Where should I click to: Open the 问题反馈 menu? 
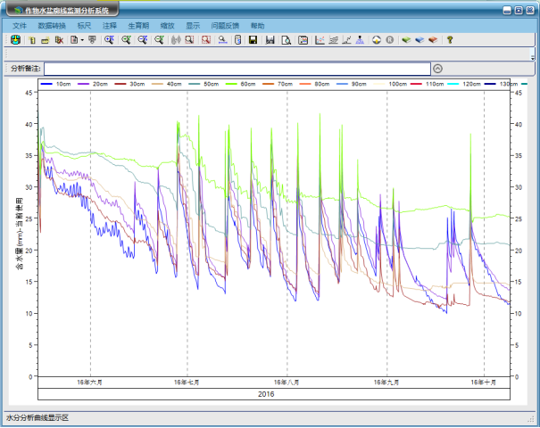[x=225, y=26]
